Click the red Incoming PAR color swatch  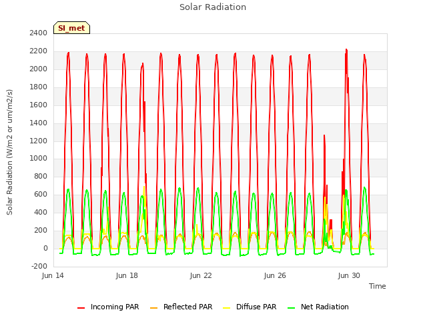pyautogui.click(x=81, y=308)
